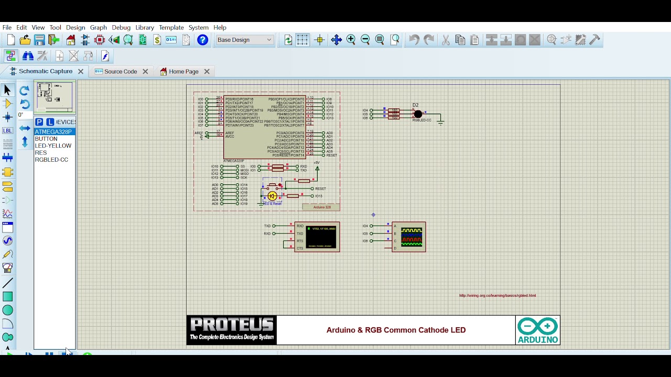Screen dimensions: 671x377
Task: Open the Debug menu
Action: coord(121,27)
